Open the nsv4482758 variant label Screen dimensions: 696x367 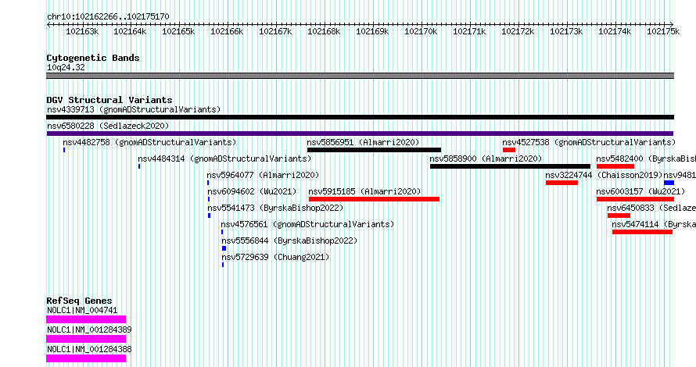coord(149,142)
